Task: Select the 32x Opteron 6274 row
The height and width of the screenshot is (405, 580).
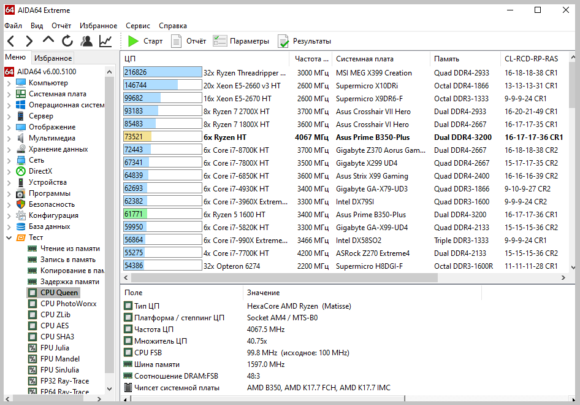Action: 345,266
